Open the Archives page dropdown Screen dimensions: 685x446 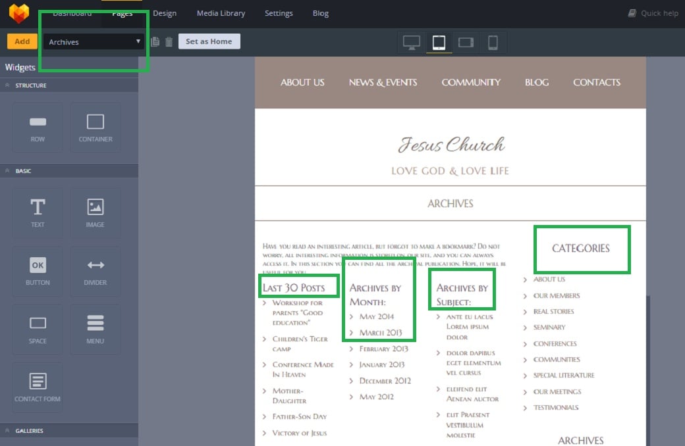pyautogui.click(x=94, y=42)
